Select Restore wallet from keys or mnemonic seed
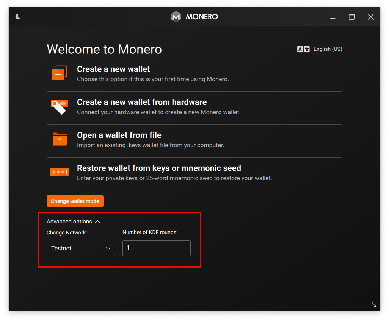Image resolution: width=389 pixels, height=321 pixels. pyautogui.click(x=159, y=168)
